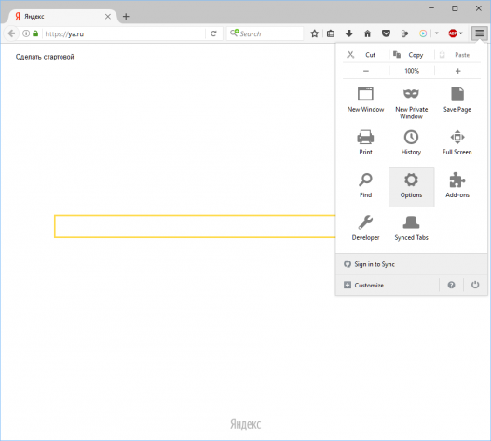Go to Home page icon
The height and width of the screenshot is (441, 491).
[367, 33]
